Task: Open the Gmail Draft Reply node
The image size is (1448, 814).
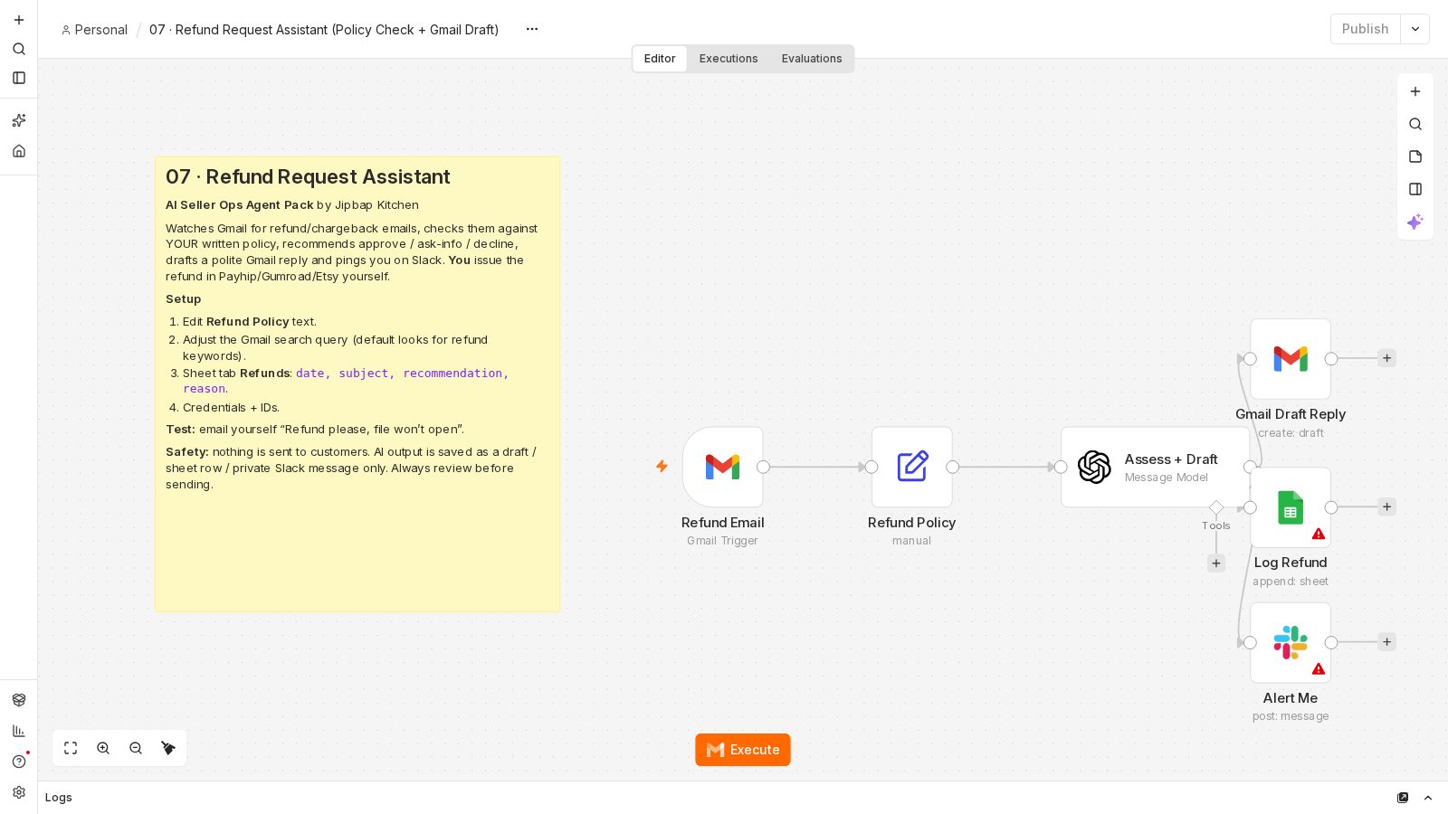Action: coord(1291,359)
